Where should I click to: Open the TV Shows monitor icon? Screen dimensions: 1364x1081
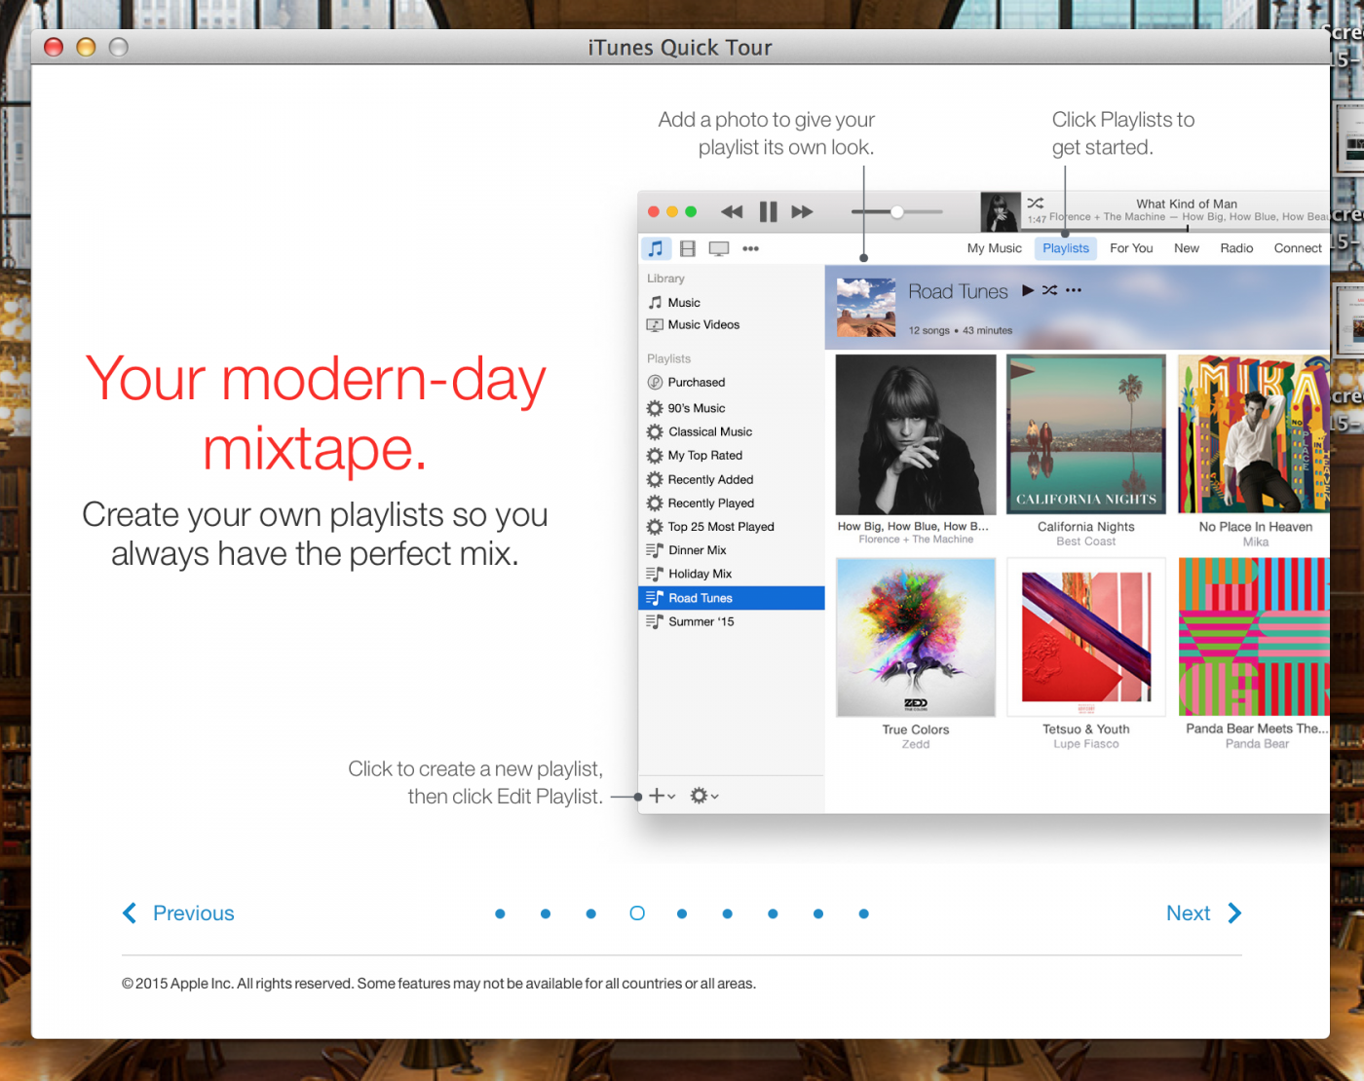(719, 249)
